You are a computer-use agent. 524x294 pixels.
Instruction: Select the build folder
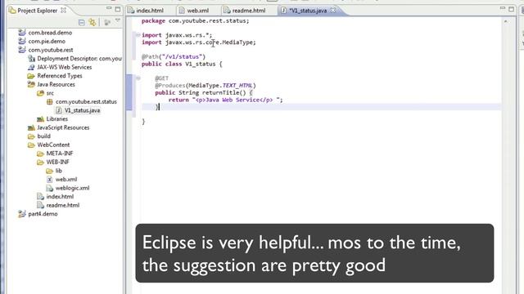coord(43,136)
